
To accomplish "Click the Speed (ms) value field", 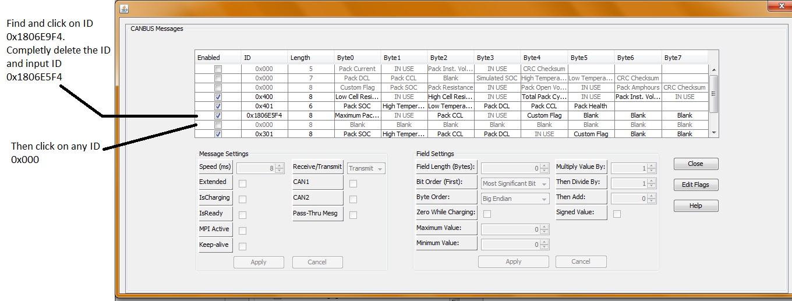I will pos(254,168).
